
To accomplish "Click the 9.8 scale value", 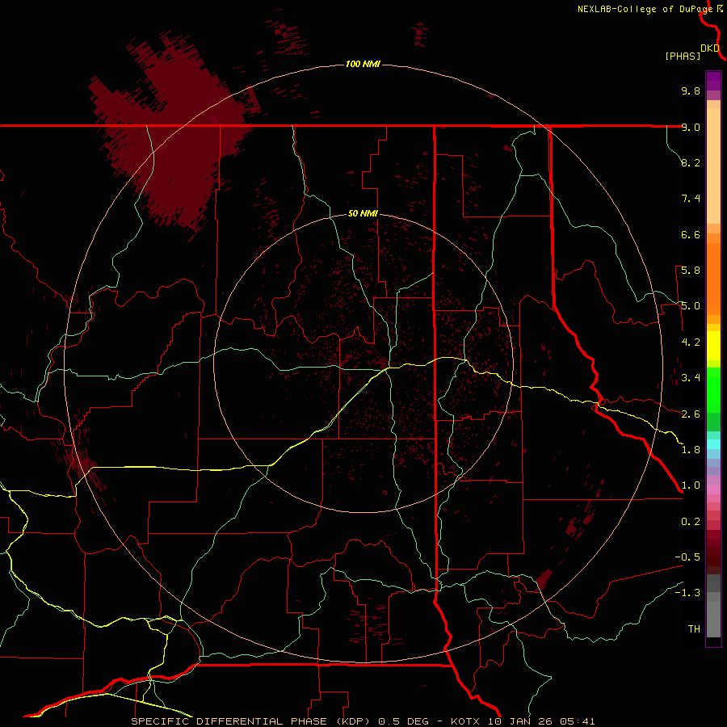I will (x=691, y=90).
